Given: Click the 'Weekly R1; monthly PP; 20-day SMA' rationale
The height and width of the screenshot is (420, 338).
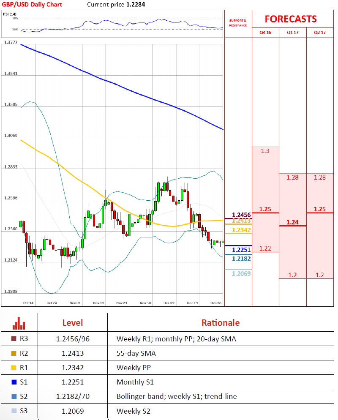Looking at the screenshot, I should pyautogui.click(x=176, y=339).
